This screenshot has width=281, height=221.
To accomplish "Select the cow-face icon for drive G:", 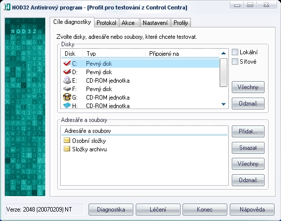I will (x=67, y=97).
